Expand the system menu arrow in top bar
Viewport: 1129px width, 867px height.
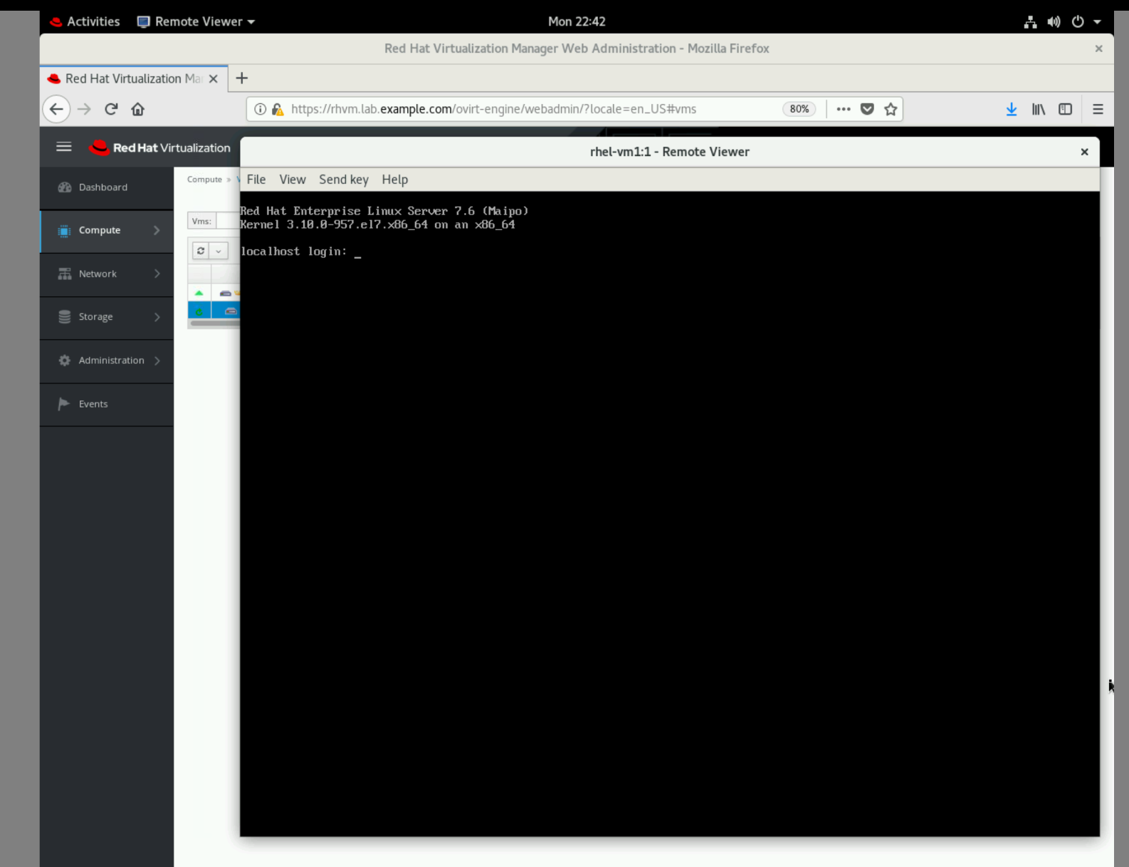coord(1097,22)
